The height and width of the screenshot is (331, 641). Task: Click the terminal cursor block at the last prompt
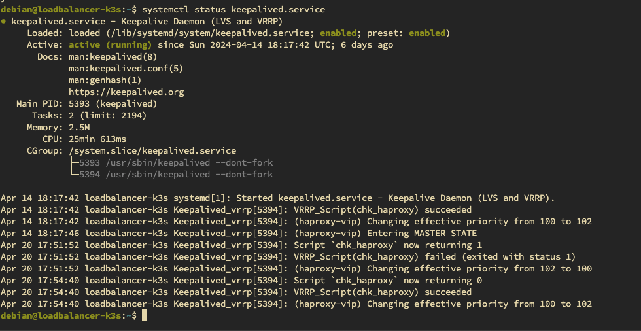pyautogui.click(x=145, y=316)
